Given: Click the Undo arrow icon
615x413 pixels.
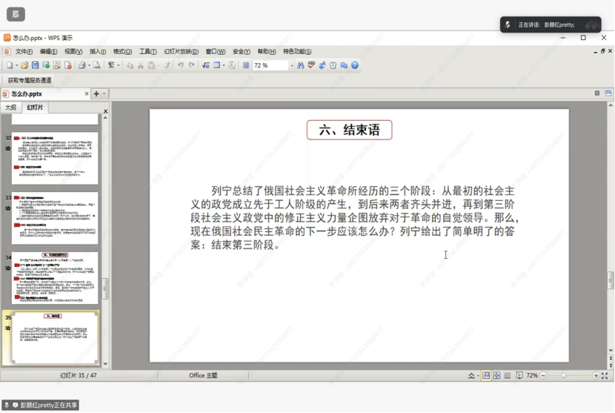Looking at the screenshot, I should pos(180,65).
